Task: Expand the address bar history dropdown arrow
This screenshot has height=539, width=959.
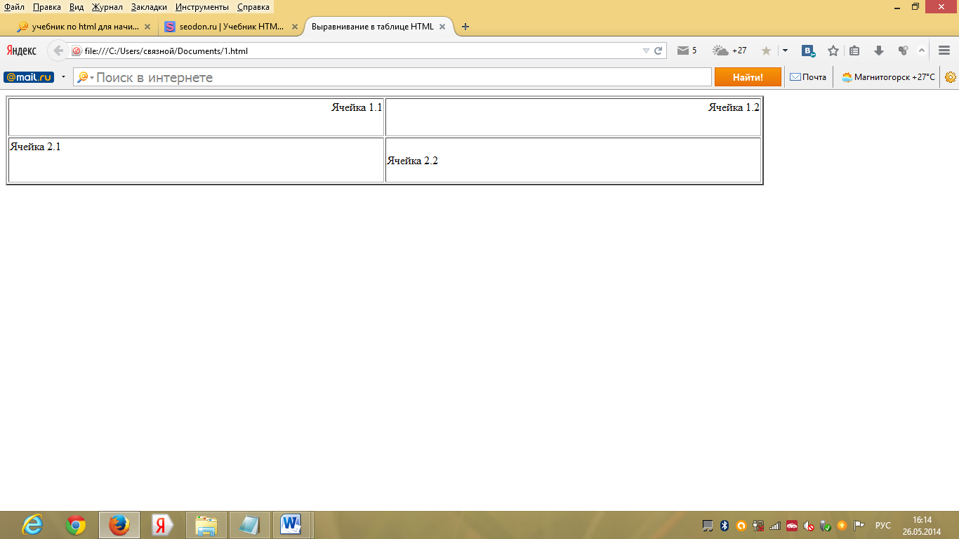Action: 646,51
